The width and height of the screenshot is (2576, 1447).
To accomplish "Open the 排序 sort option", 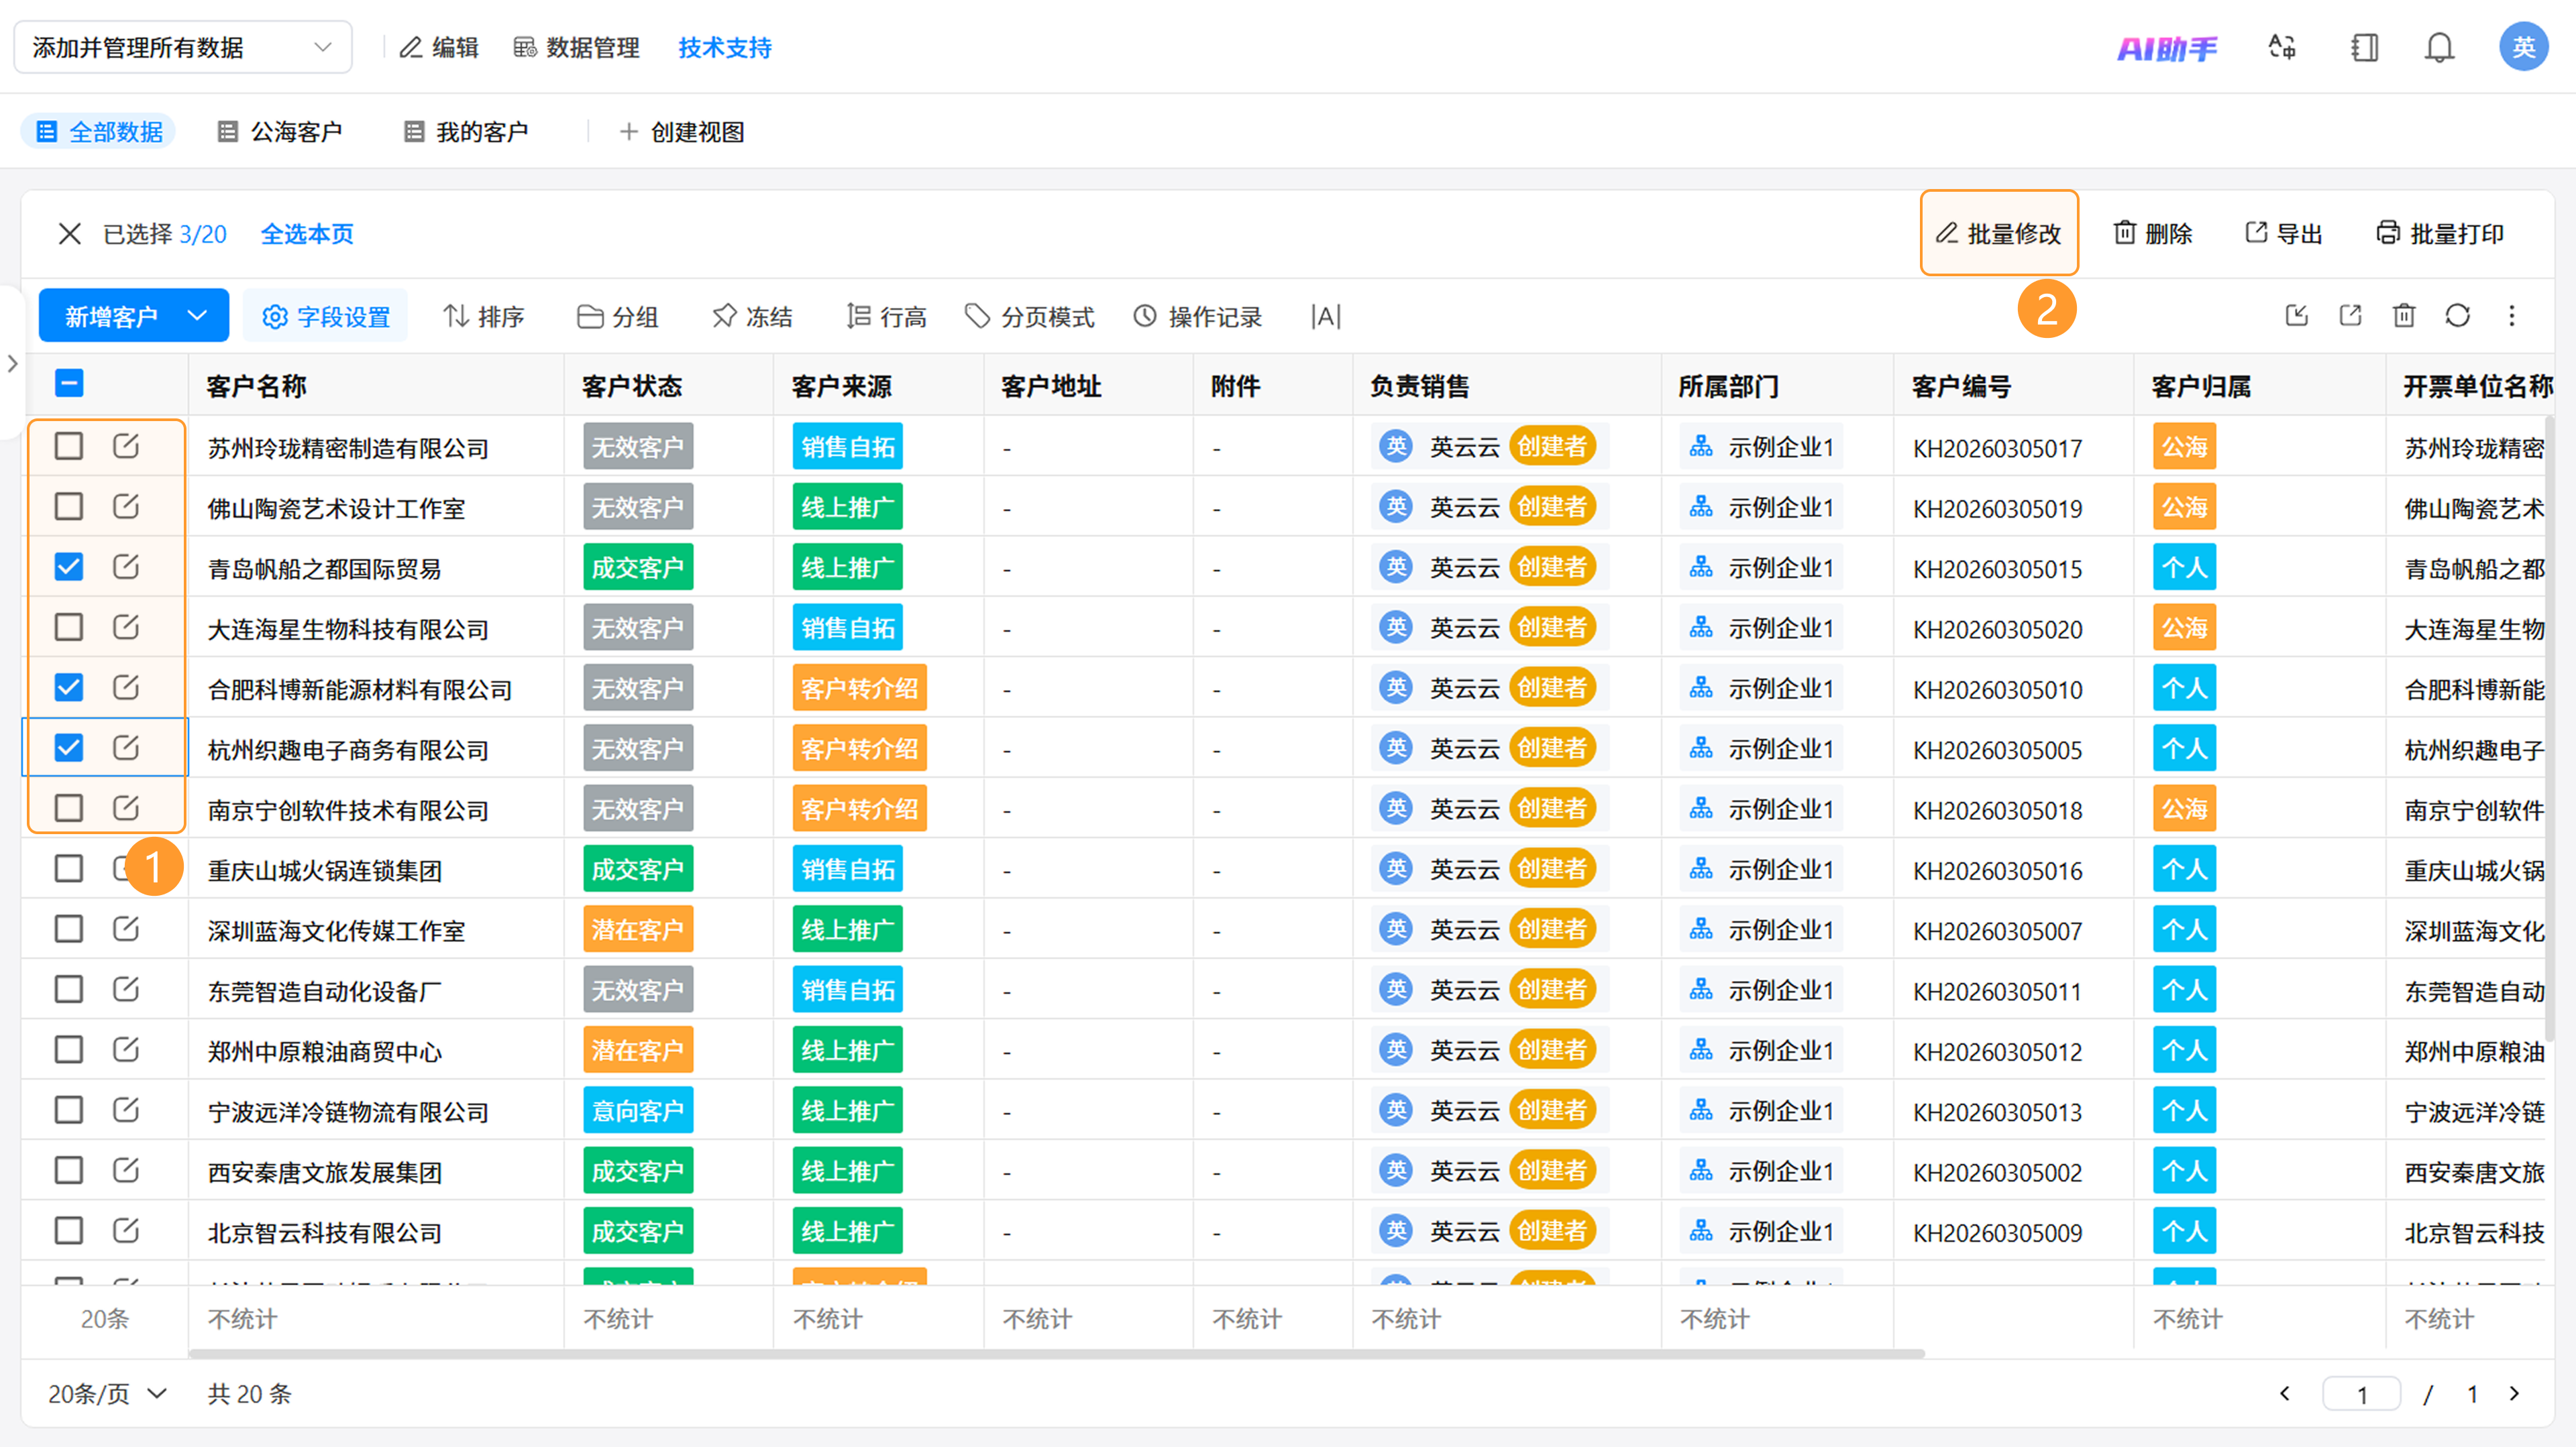I will coord(484,316).
